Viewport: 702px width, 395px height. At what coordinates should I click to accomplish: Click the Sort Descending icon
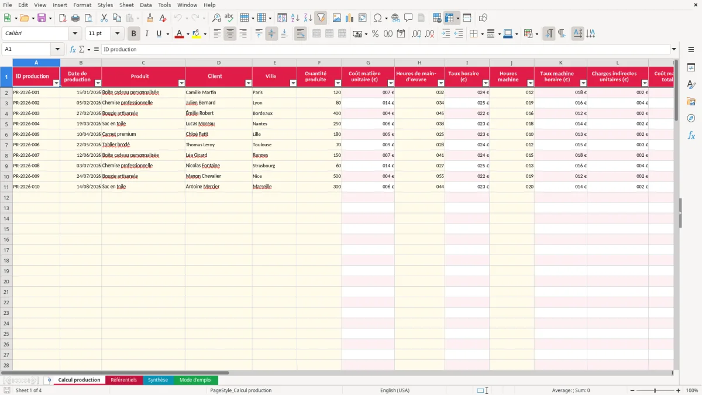tap(308, 18)
